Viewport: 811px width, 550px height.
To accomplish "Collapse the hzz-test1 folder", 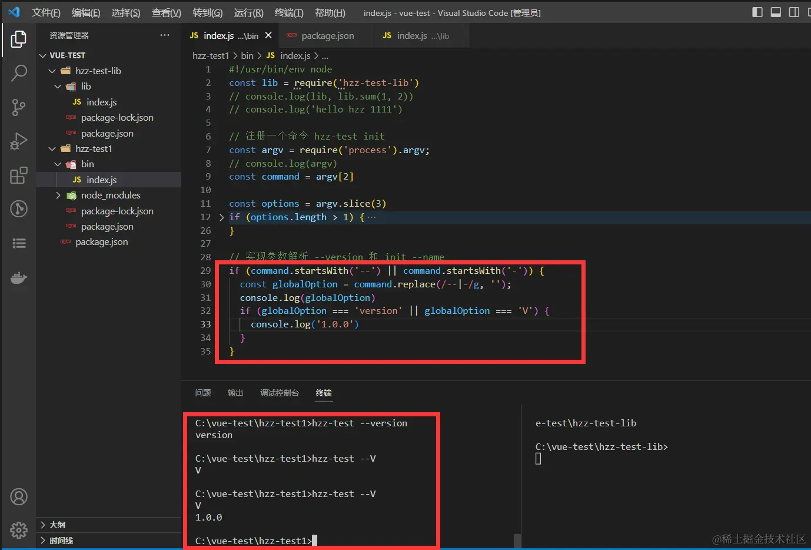I will (x=52, y=148).
